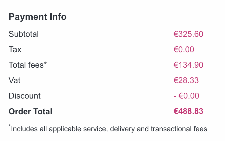
Task: Click the fees footnote text
Action: click(108, 128)
